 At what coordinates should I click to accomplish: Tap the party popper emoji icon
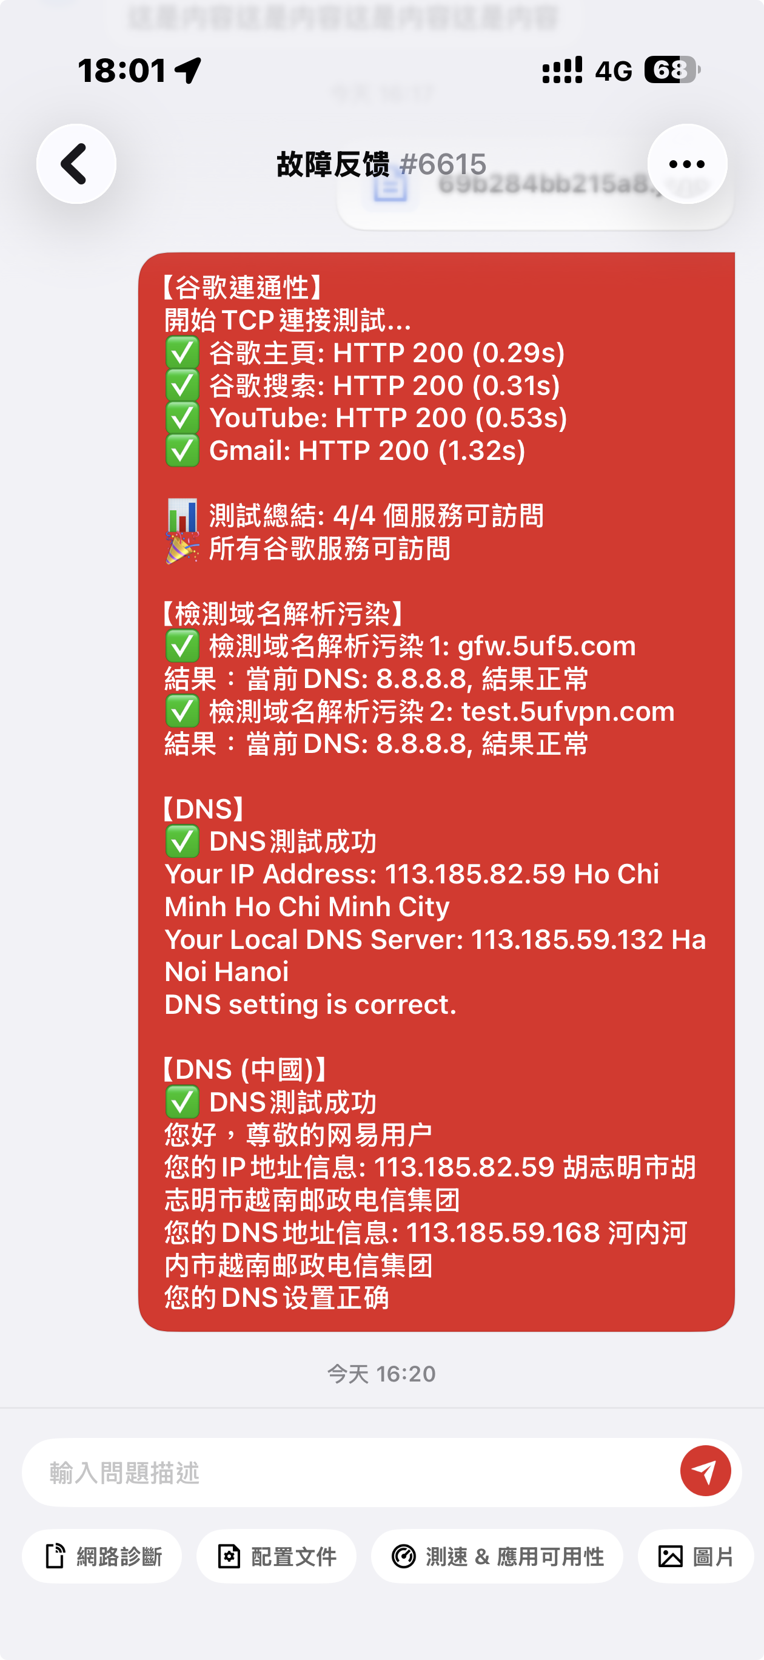point(183,548)
